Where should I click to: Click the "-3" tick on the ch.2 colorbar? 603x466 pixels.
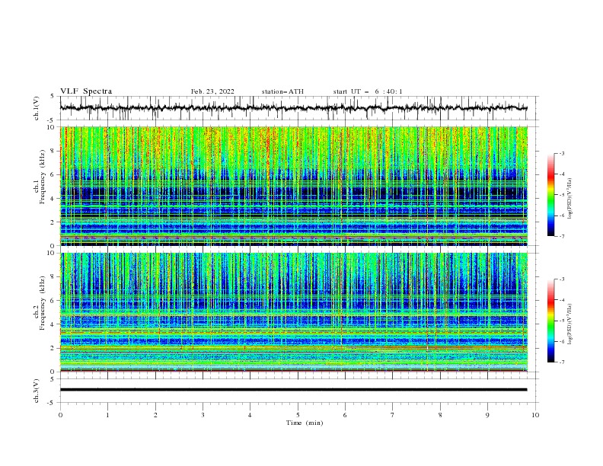(561, 279)
